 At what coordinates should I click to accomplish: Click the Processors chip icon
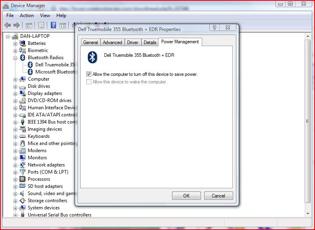pyautogui.click(x=23, y=179)
